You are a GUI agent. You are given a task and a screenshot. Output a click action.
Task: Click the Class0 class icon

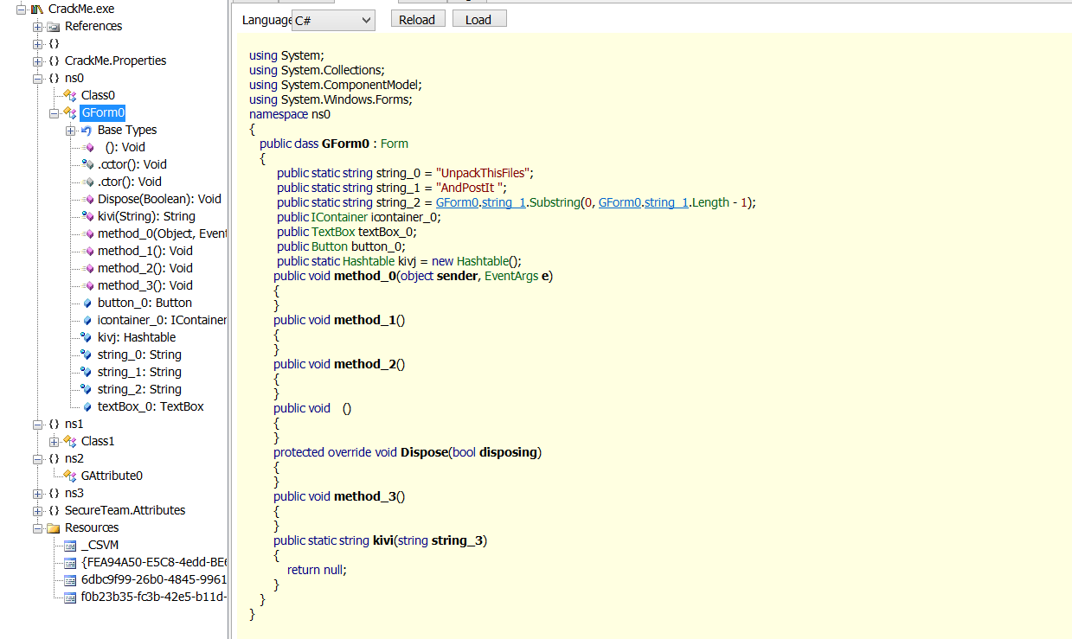(70, 95)
